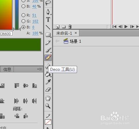Select the Paint Bucket tool
Screen dimensions: 139x129
(48, 74)
